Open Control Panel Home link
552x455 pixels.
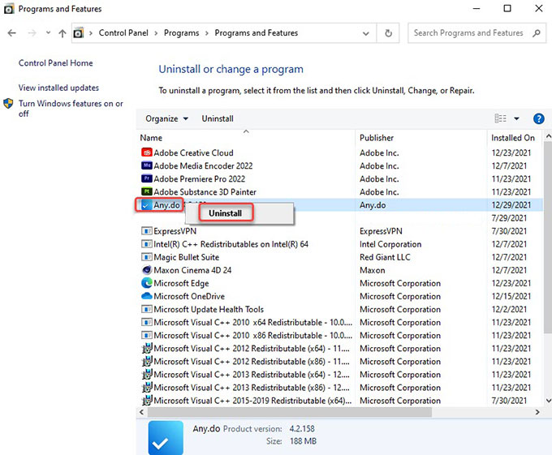56,63
